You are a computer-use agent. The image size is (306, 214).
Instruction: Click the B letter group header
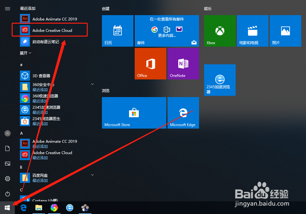click(21, 167)
